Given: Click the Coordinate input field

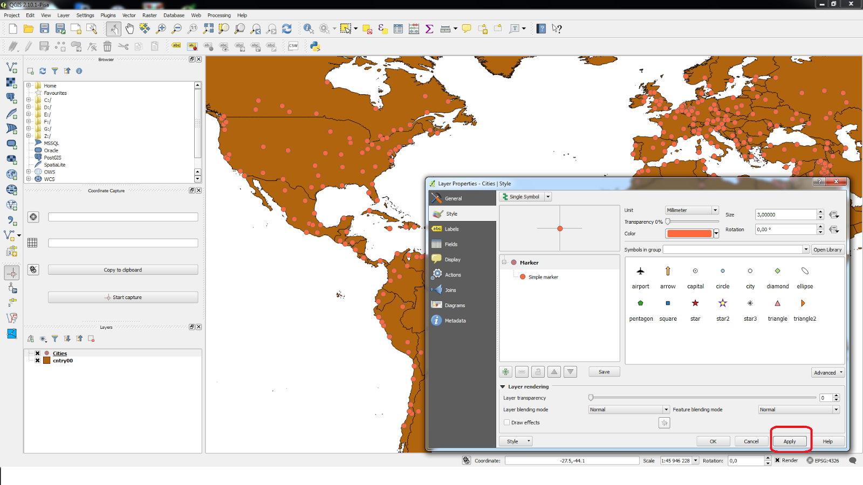Looking at the screenshot, I should tap(572, 460).
